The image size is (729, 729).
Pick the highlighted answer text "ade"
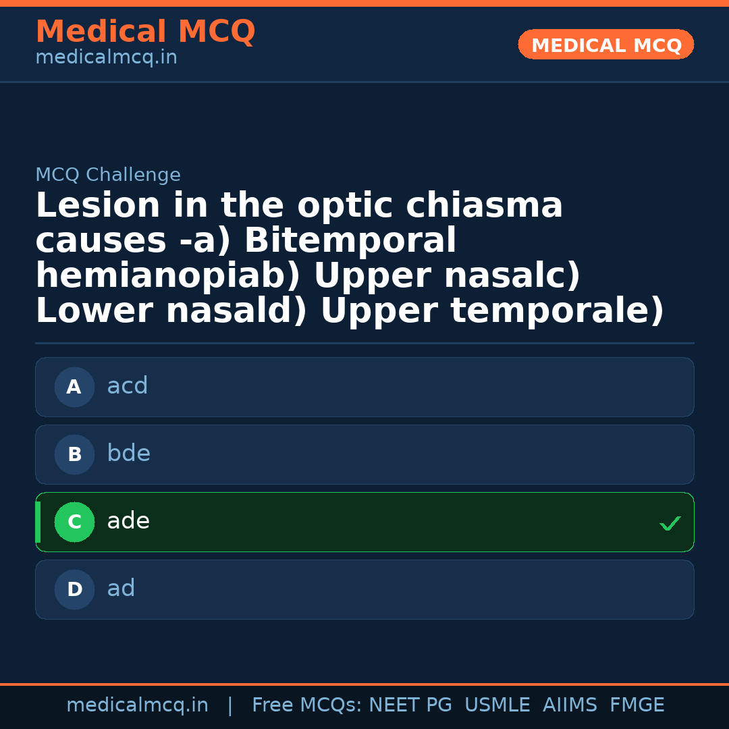click(x=128, y=521)
